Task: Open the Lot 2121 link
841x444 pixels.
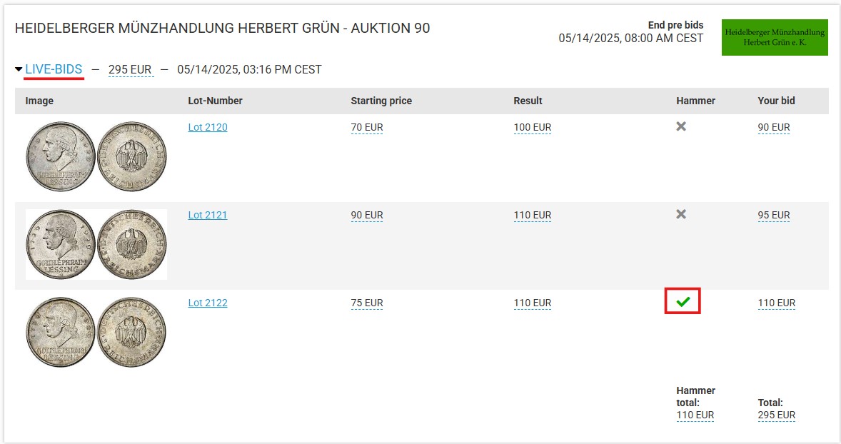Action: (x=208, y=215)
